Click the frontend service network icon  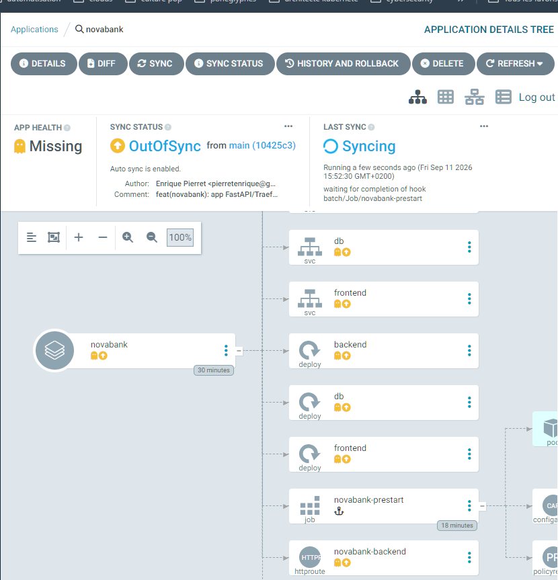[x=310, y=298]
